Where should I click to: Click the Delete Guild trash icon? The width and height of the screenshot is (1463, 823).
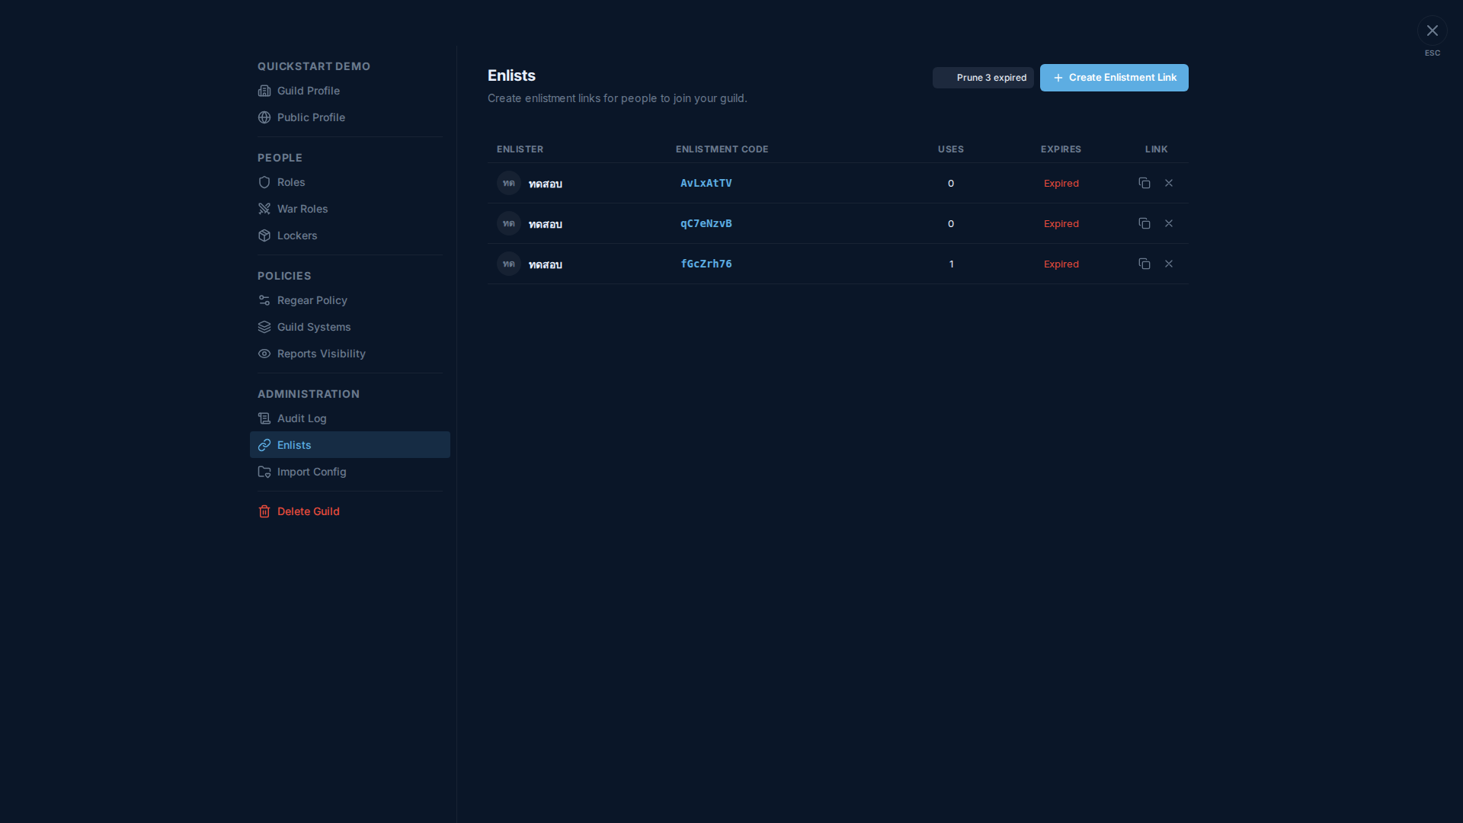click(264, 511)
